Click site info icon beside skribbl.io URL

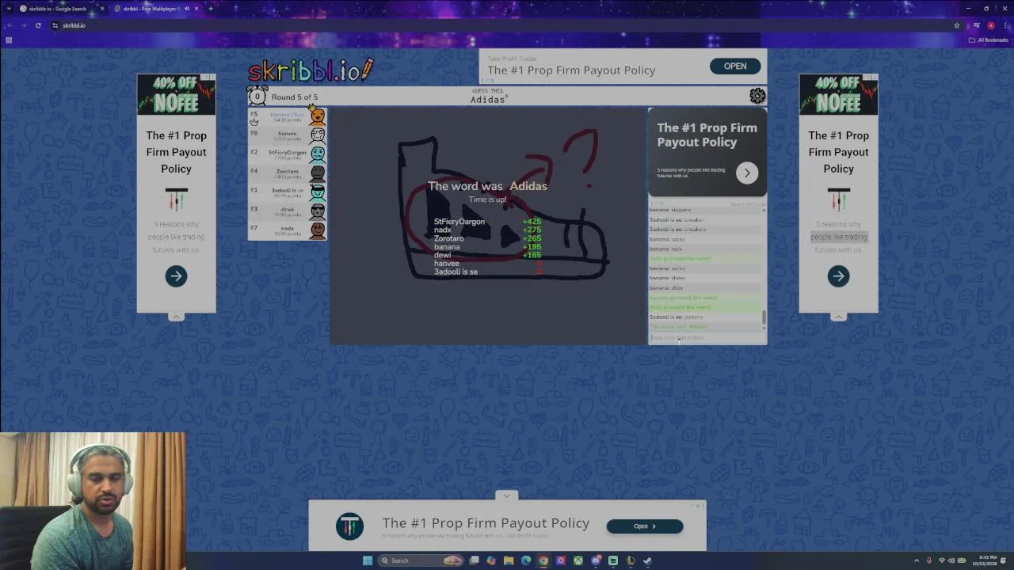55,25
